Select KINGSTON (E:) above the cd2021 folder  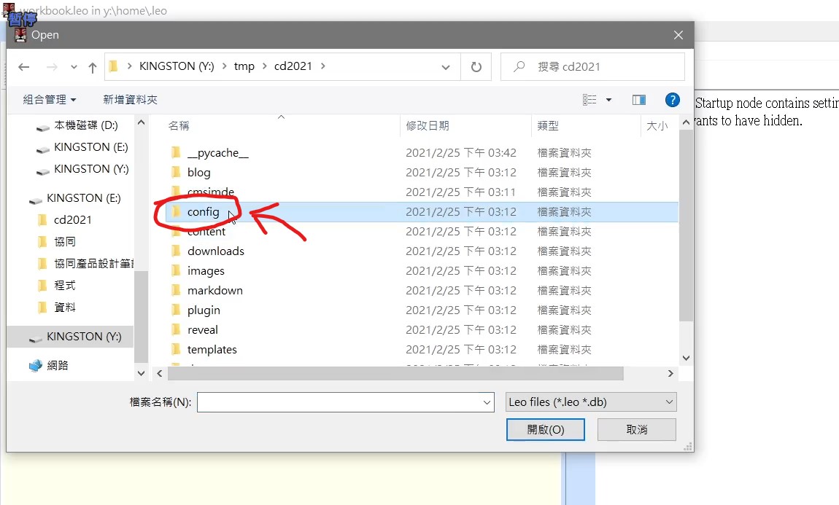point(83,198)
